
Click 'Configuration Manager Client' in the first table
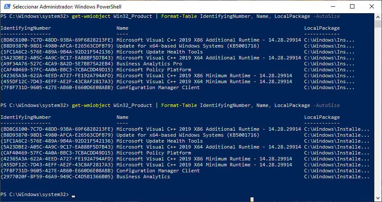[158, 87]
